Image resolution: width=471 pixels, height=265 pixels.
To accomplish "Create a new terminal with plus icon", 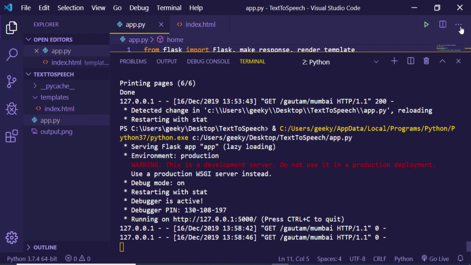I will pos(394,61).
